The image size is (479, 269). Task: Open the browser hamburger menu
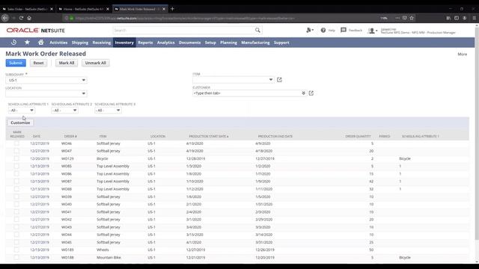pyautogui.click(x=474, y=18)
